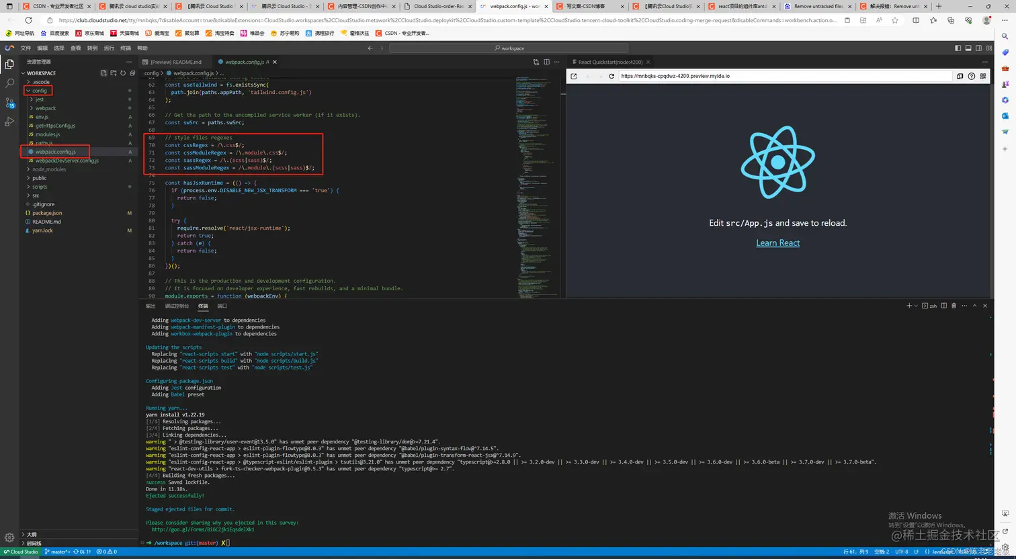Open package.json in the explorer
The height and width of the screenshot is (559, 1016).
pos(47,213)
